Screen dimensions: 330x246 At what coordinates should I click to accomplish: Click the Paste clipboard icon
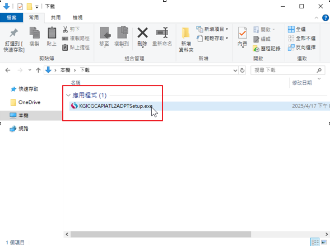52,33
